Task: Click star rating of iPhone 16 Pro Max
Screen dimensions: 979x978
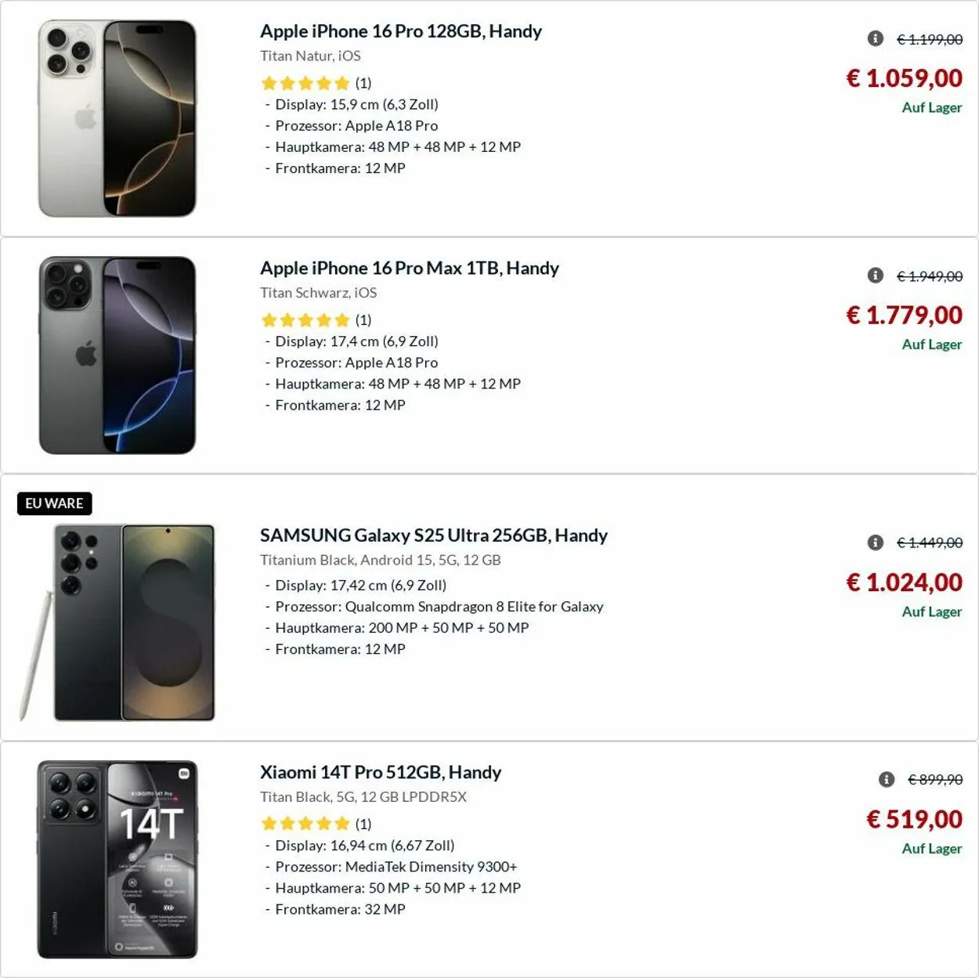Action: (x=305, y=320)
